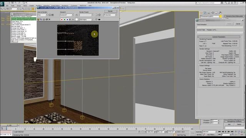246x138 pixels.
Task: Click the Edit Region icon next to Area dropdown
Action: 50,15
